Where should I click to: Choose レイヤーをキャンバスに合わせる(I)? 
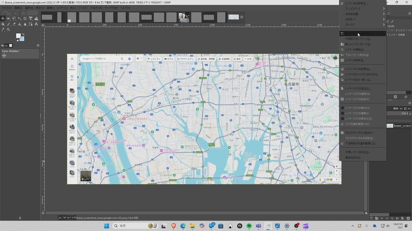coord(363,74)
